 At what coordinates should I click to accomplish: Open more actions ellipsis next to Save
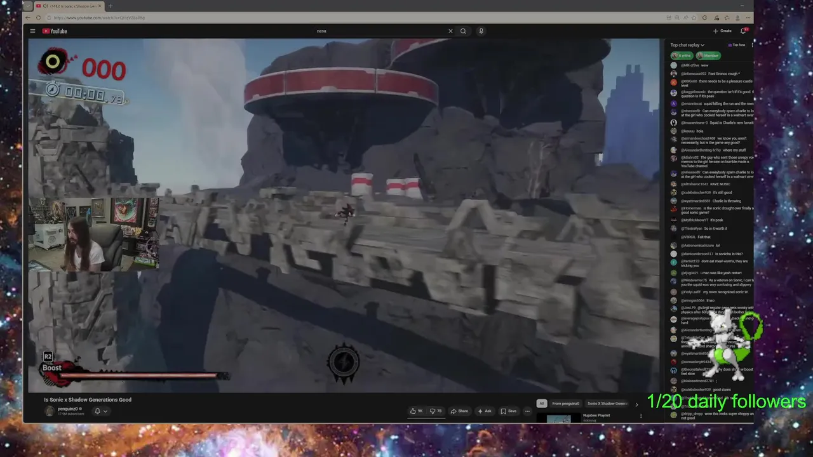click(x=527, y=411)
